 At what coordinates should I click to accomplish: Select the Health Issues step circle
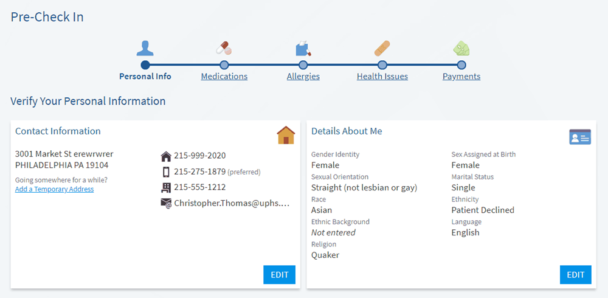pos(382,65)
